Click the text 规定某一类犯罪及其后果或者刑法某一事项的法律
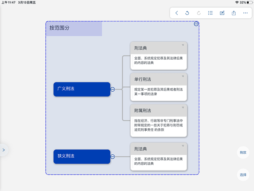Image resolution: width=254 pixels, height=191 pixels. coord(158,92)
